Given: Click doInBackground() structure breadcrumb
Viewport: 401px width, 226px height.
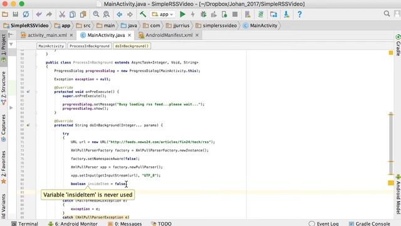Looking at the screenshot, I should pyautogui.click(x=132, y=46).
